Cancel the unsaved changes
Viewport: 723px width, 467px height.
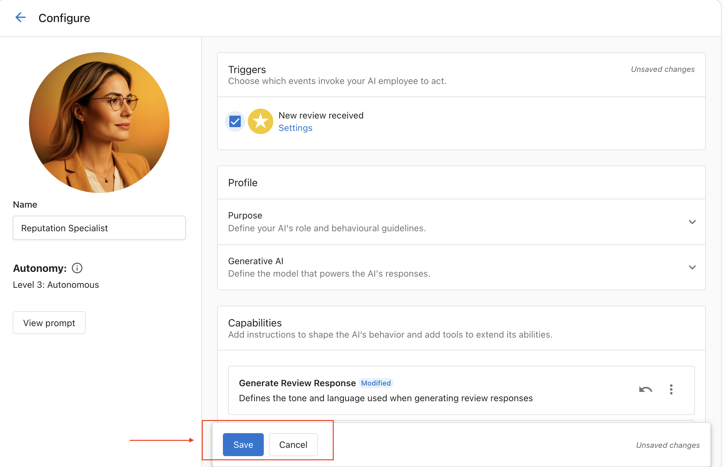[x=293, y=444]
